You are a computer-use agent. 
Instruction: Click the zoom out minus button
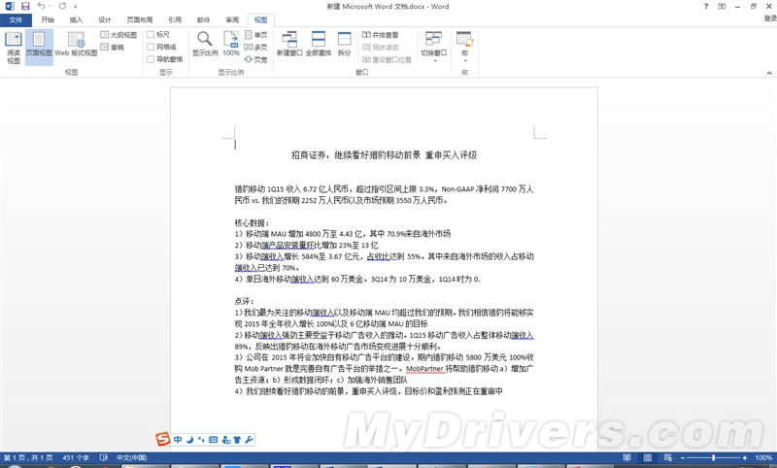coord(683,457)
